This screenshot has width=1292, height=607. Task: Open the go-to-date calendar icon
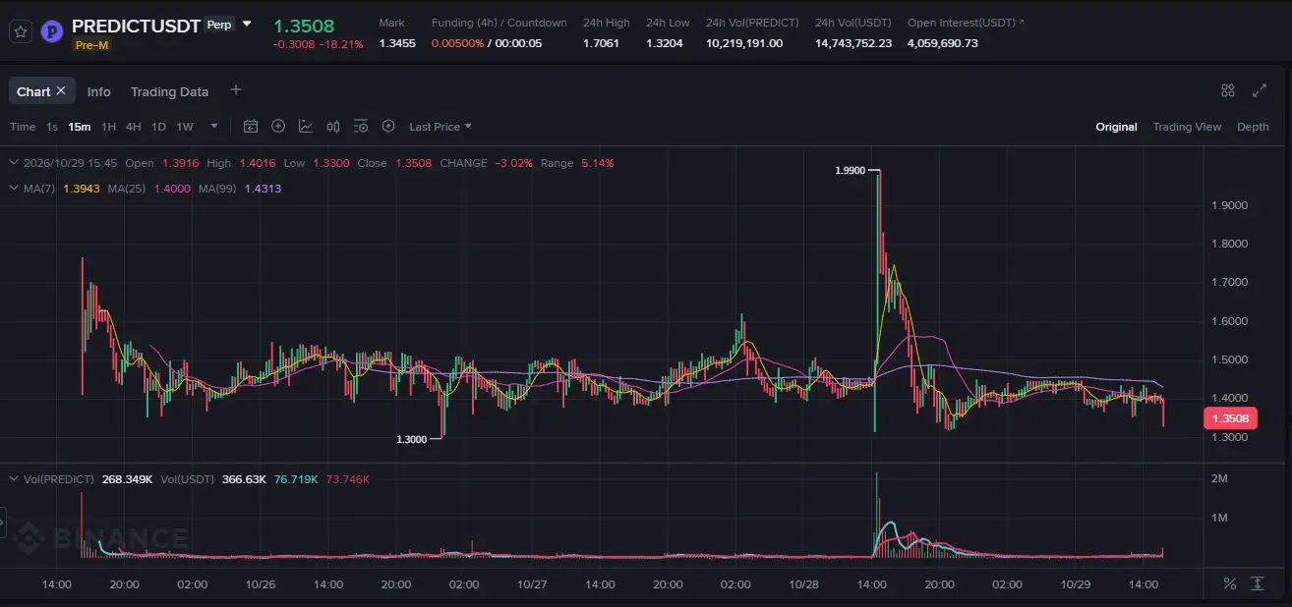click(251, 127)
